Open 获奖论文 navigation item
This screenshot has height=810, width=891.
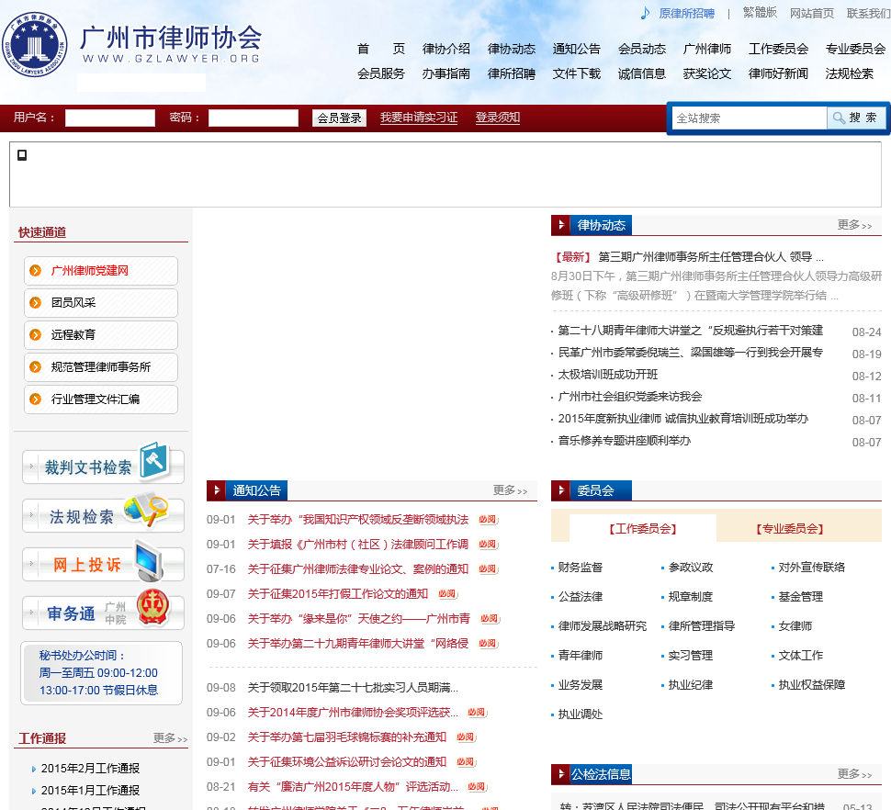coord(707,73)
